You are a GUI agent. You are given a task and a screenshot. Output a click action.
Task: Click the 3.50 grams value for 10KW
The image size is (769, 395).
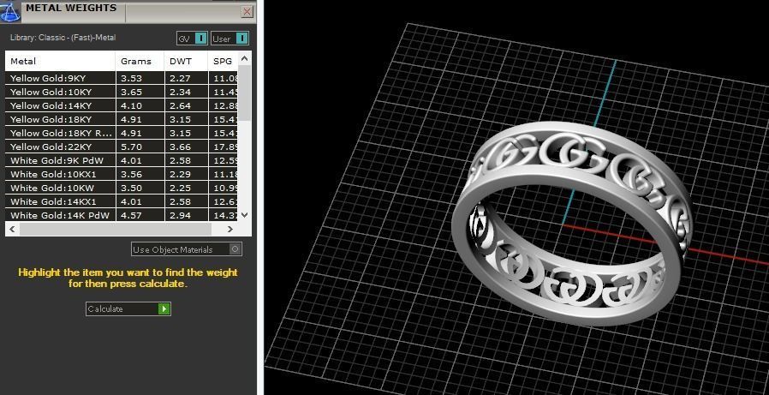[131, 188]
